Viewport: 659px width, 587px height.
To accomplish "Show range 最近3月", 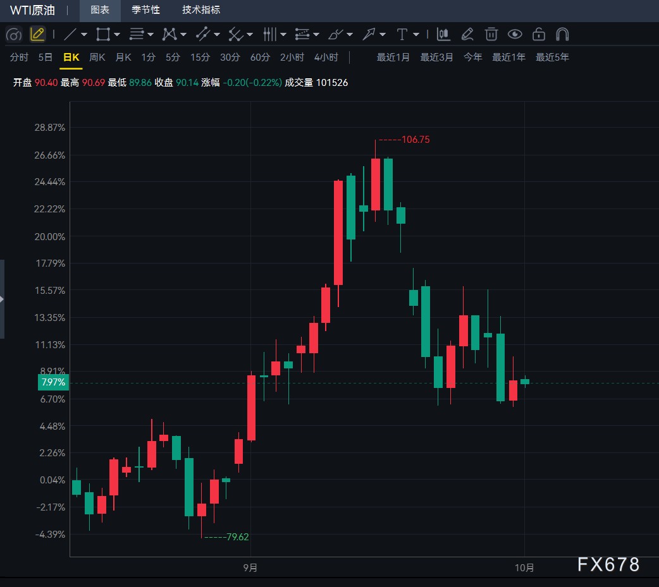I will click(x=436, y=57).
